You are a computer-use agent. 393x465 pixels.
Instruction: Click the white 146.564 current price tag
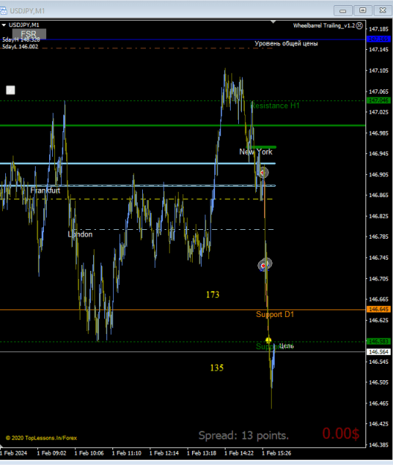379,352
